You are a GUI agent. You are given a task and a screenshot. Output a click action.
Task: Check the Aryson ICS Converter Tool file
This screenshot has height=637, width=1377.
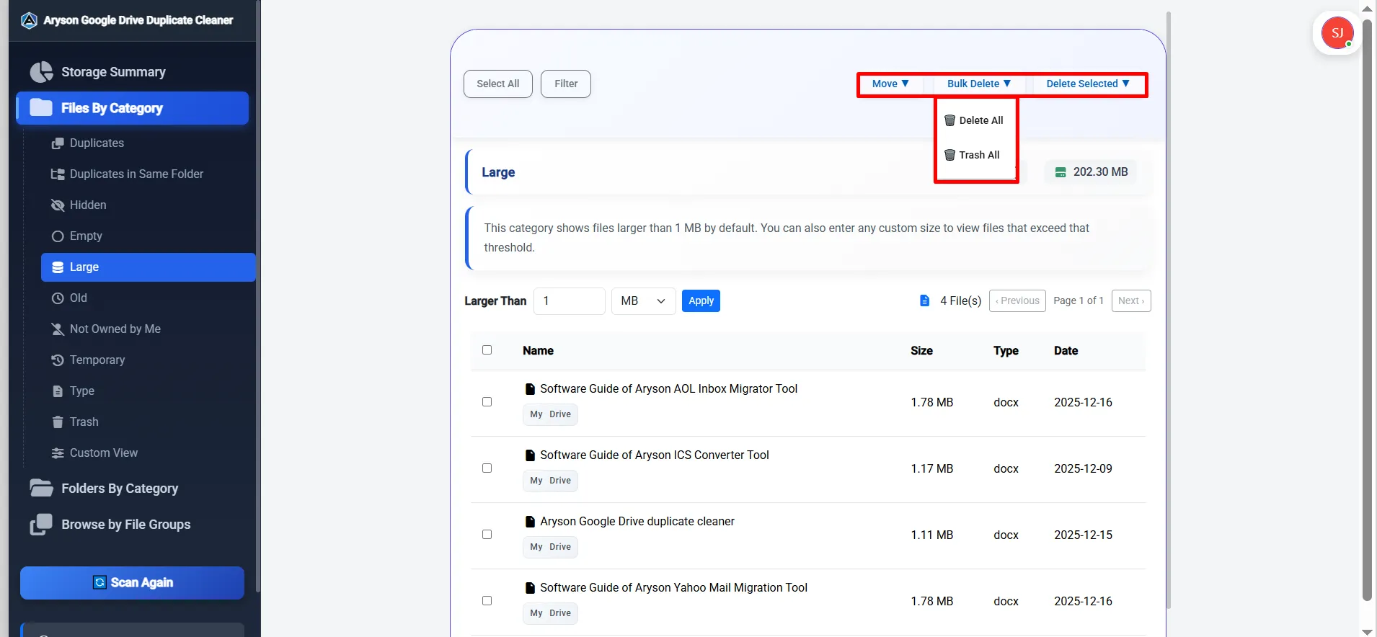[487, 468]
